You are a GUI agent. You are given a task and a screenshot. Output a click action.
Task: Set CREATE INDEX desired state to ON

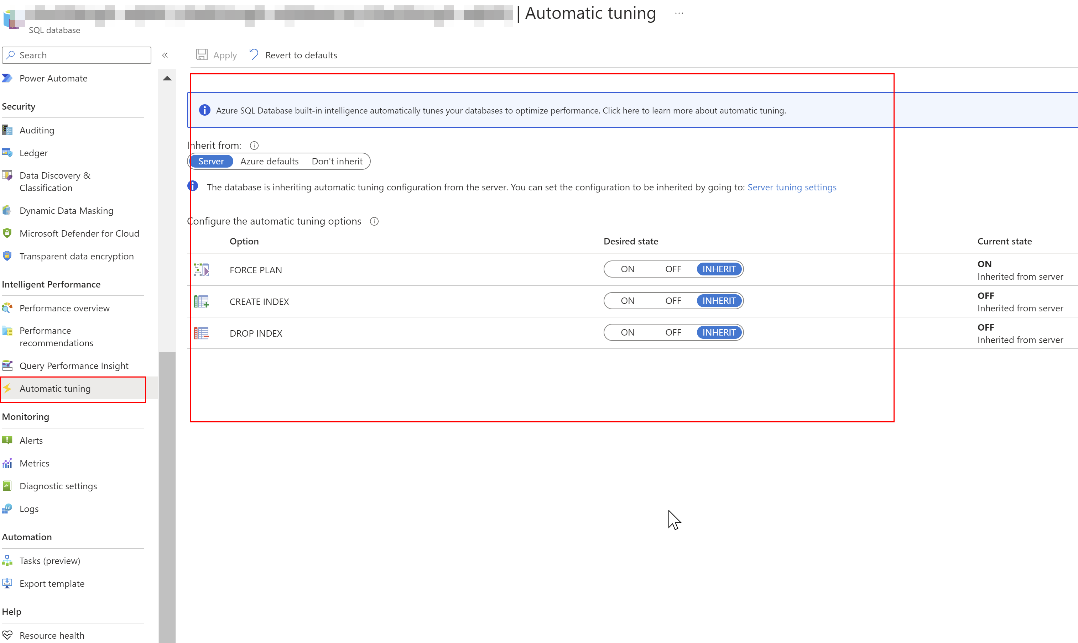pos(627,301)
